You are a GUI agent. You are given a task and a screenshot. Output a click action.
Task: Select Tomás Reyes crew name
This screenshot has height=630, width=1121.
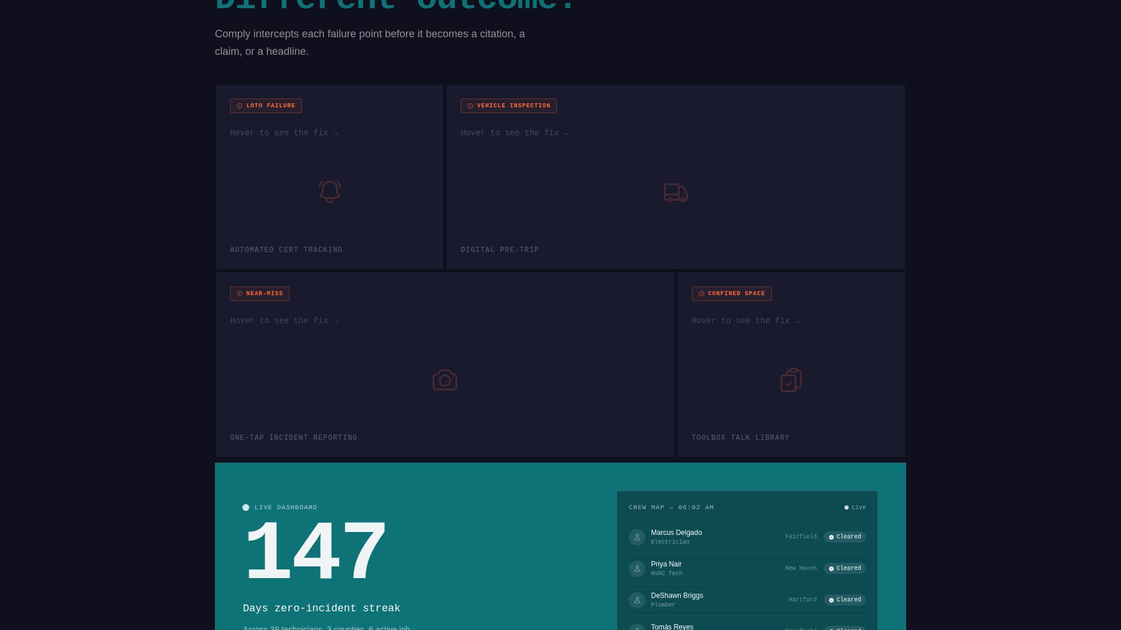(672, 626)
